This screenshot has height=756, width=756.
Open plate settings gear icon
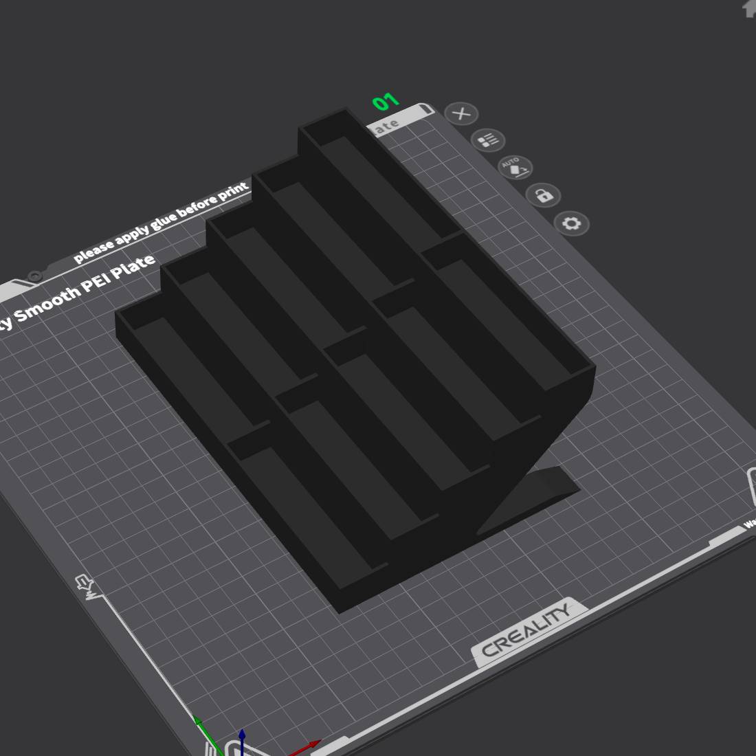pos(572,223)
